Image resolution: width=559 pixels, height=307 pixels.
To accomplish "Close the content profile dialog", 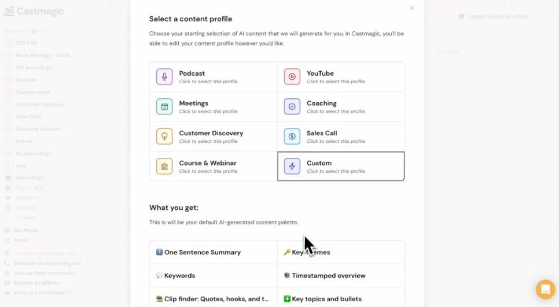I will [x=412, y=8].
